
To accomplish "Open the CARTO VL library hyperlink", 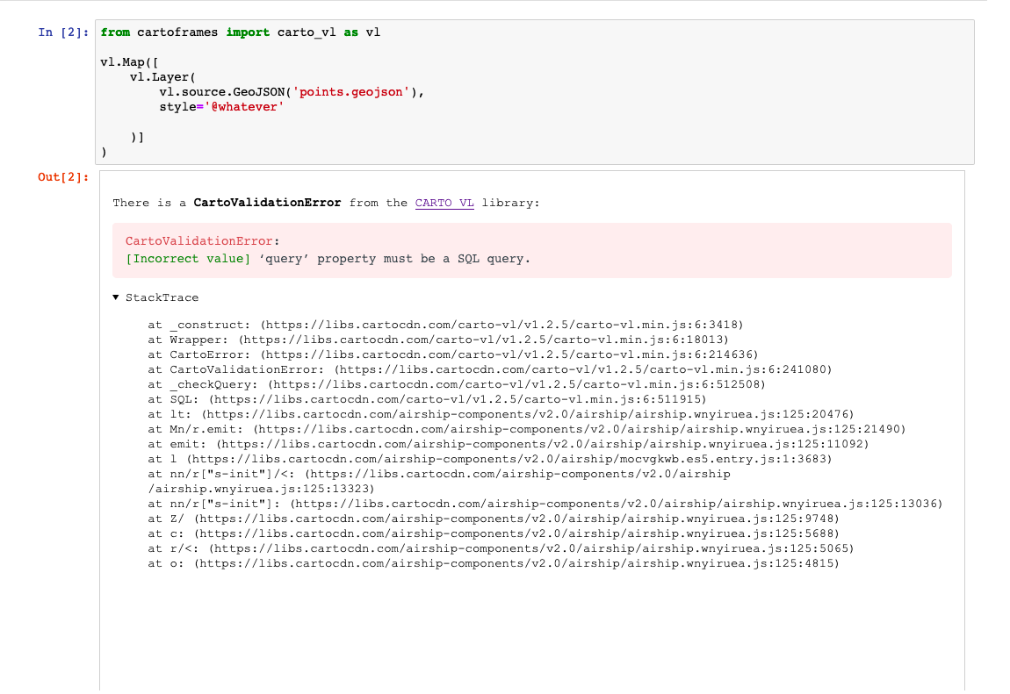I will [x=444, y=203].
